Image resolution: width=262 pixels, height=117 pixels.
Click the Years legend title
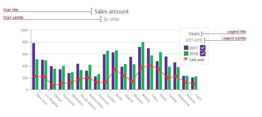pyautogui.click(x=194, y=34)
